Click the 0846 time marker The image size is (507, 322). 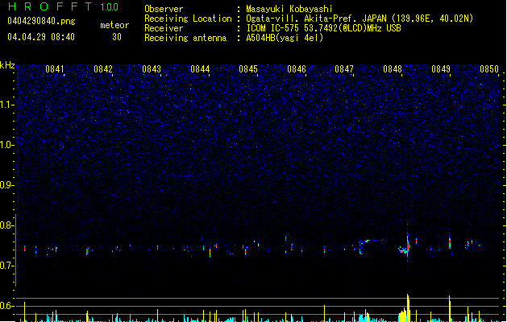click(297, 69)
